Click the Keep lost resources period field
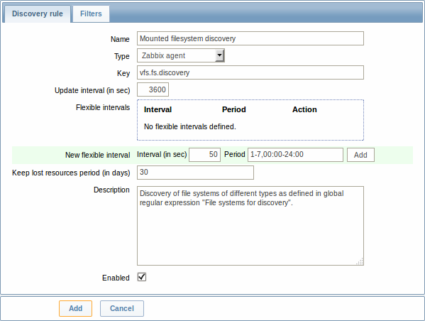 coord(195,173)
